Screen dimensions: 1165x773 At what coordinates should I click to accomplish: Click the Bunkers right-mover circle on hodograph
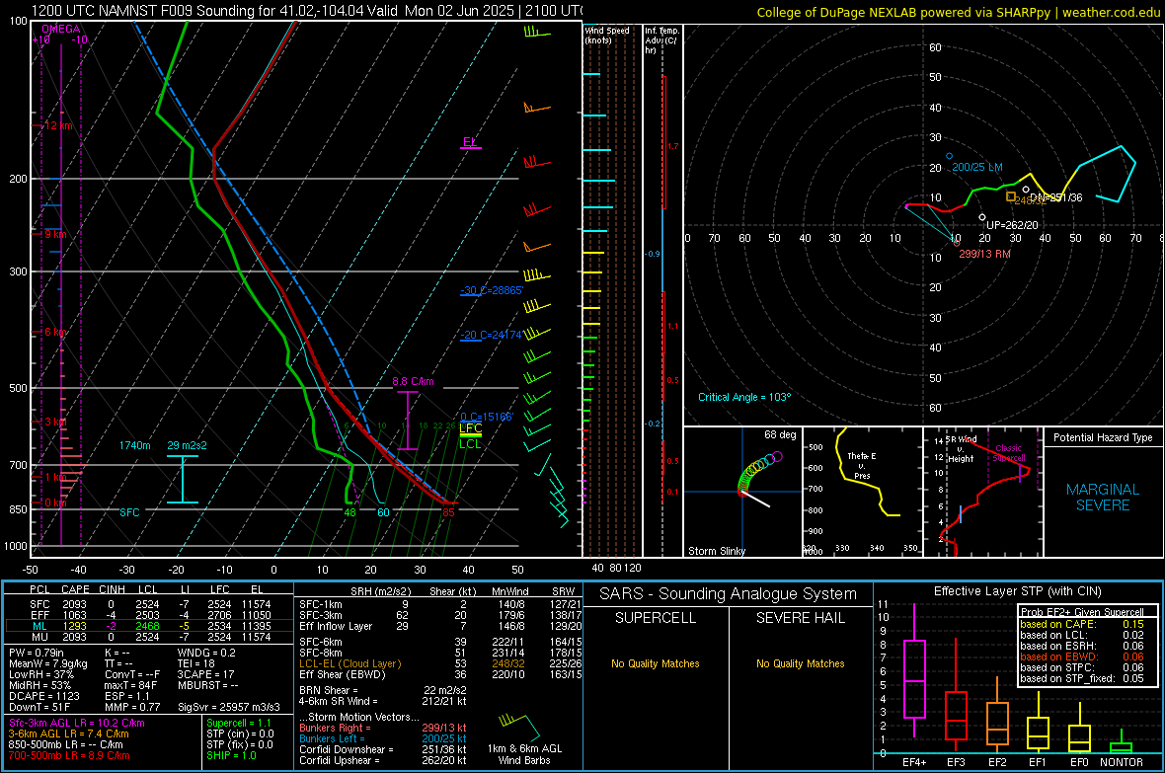click(957, 243)
